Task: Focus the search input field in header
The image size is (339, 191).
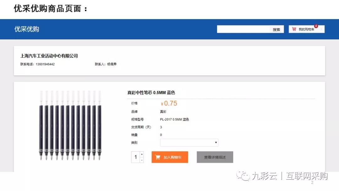Action: (243, 30)
